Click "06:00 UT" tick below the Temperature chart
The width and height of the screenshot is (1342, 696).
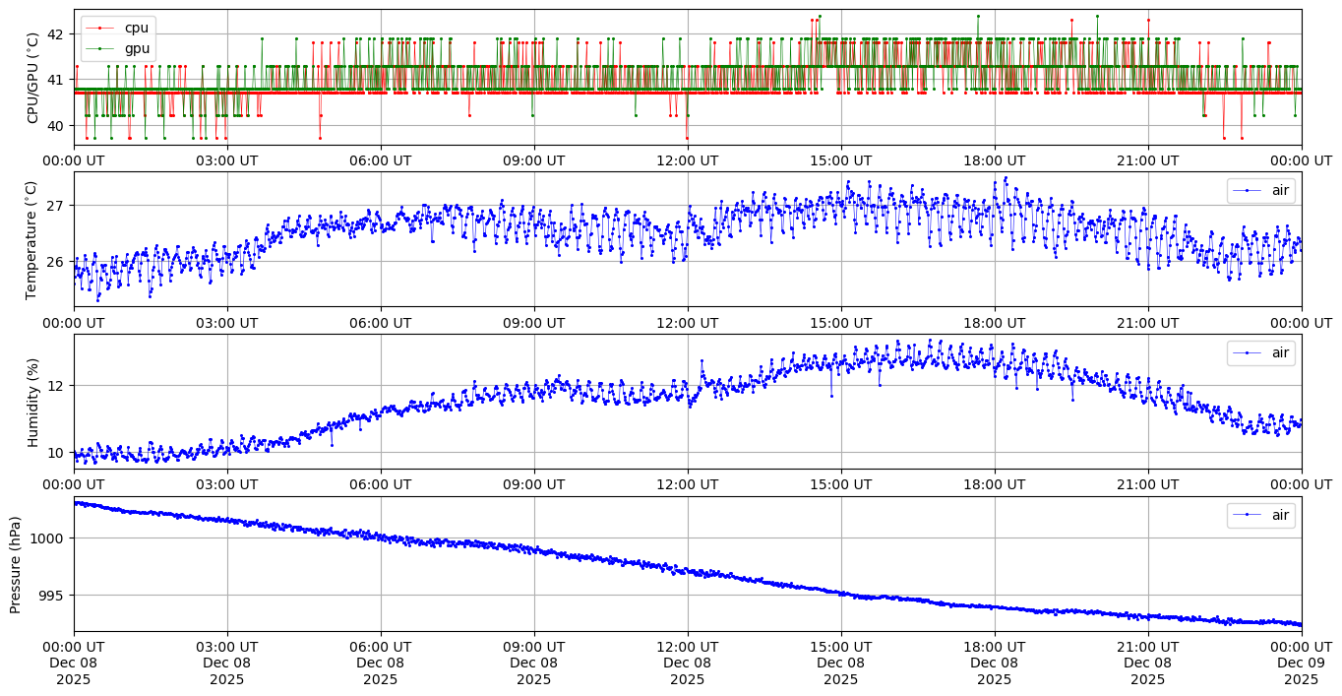(380, 322)
